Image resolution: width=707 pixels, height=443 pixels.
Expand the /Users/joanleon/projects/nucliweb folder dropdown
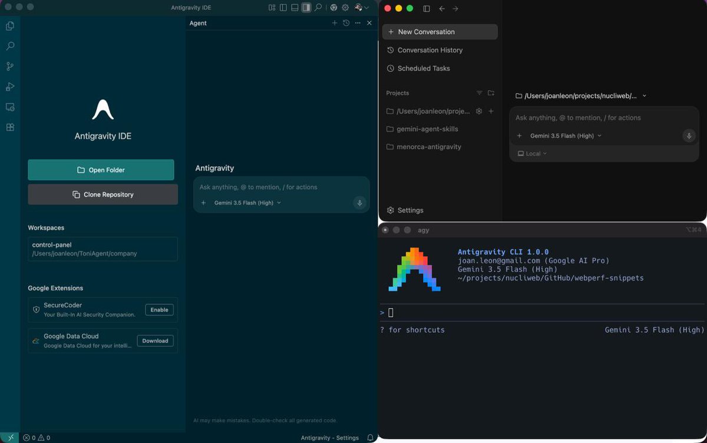(x=581, y=95)
